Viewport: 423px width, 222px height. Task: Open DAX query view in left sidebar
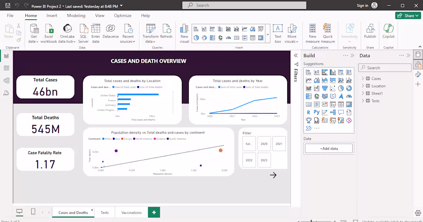(7, 93)
